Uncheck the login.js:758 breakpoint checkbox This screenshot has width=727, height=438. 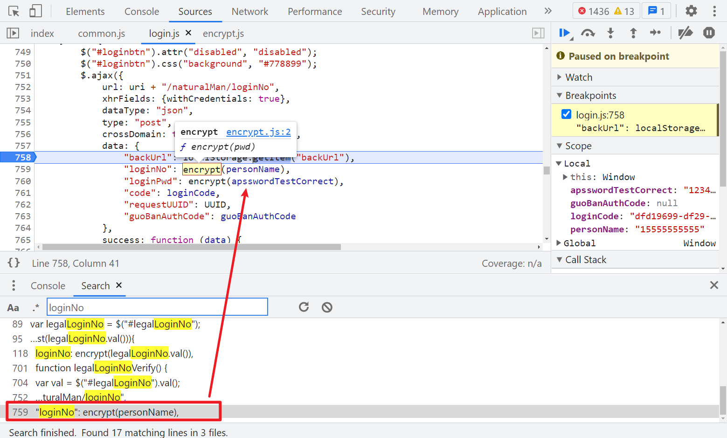566,114
